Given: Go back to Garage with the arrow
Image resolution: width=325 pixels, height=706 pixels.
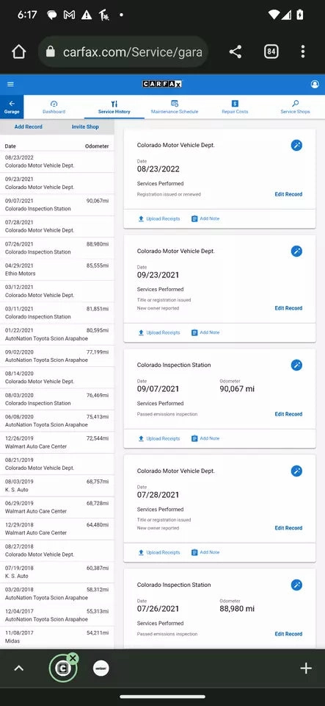Looking at the screenshot, I should 12,107.
